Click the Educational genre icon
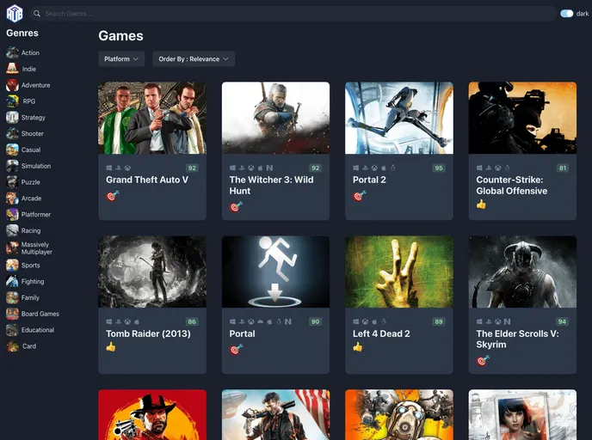 [x=12, y=330]
